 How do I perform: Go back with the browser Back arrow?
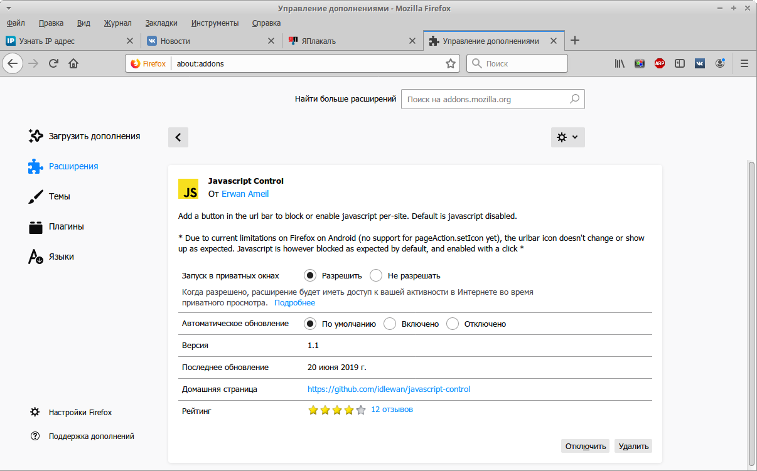point(13,63)
